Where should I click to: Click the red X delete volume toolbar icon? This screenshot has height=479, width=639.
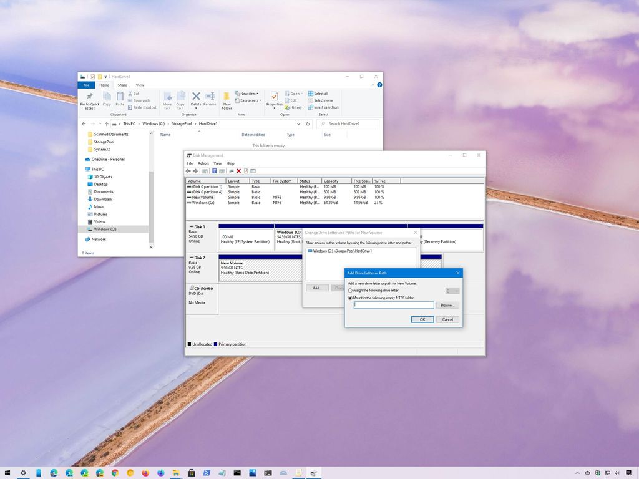pos(238,171)
